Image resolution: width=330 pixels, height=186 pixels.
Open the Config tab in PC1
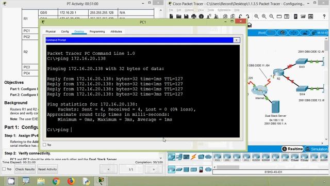click(65, 32)
